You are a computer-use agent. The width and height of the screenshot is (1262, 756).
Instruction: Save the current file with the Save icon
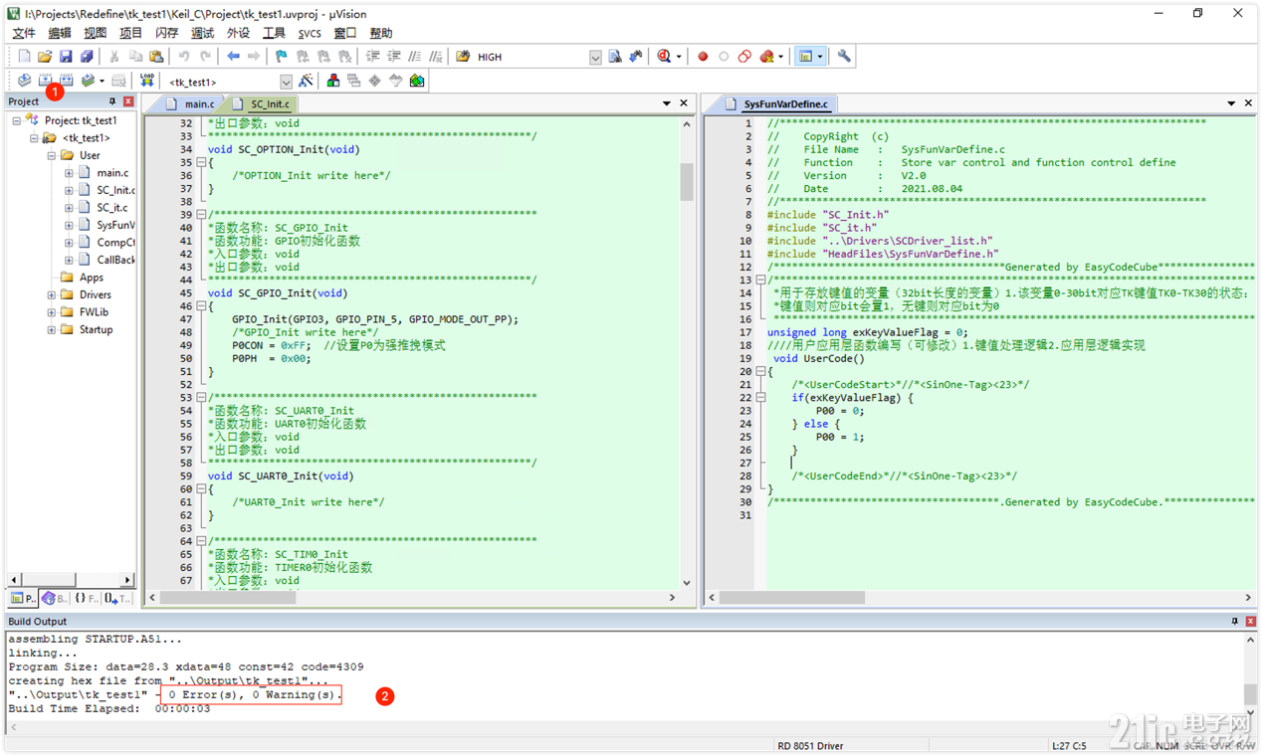(x=66, y=57)
